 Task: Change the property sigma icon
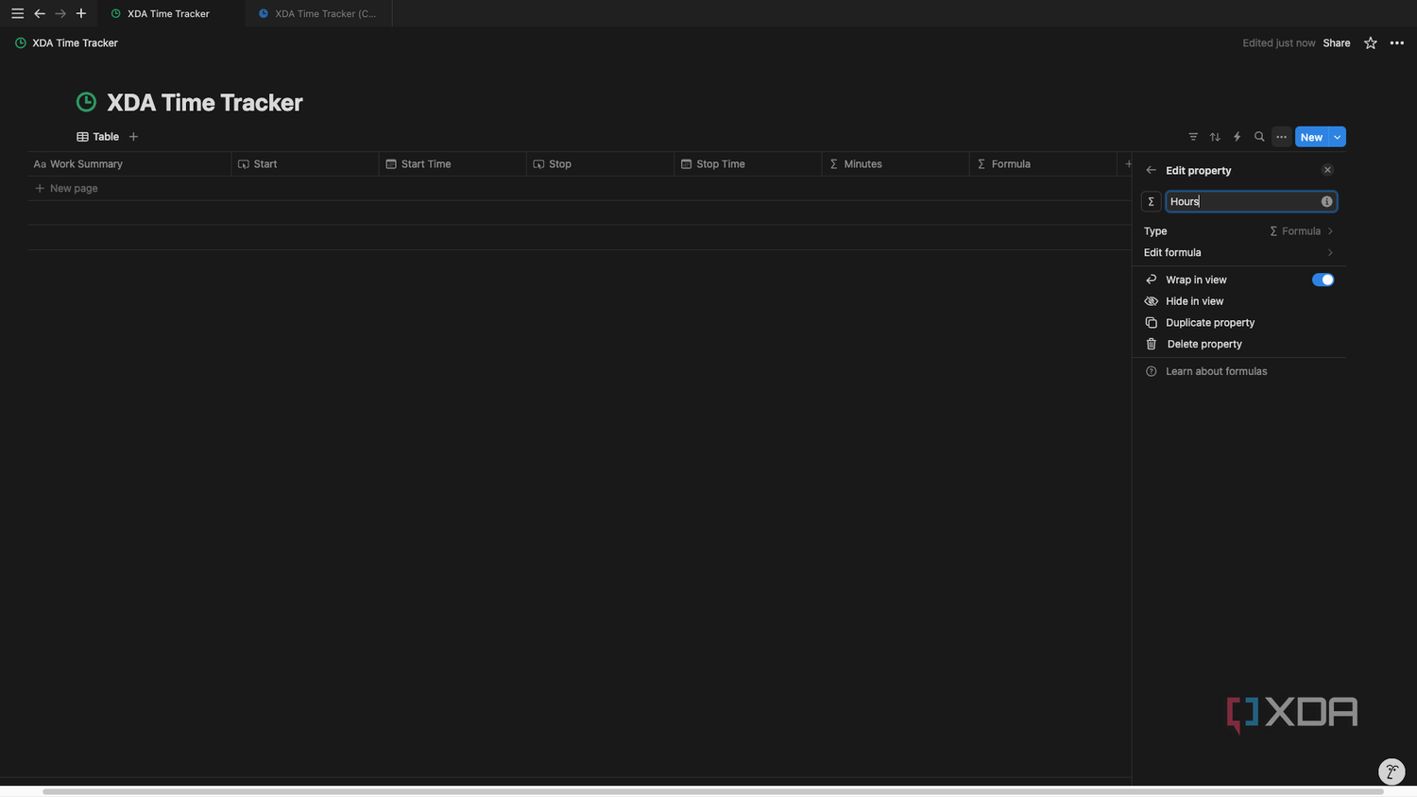(1151, 201)
